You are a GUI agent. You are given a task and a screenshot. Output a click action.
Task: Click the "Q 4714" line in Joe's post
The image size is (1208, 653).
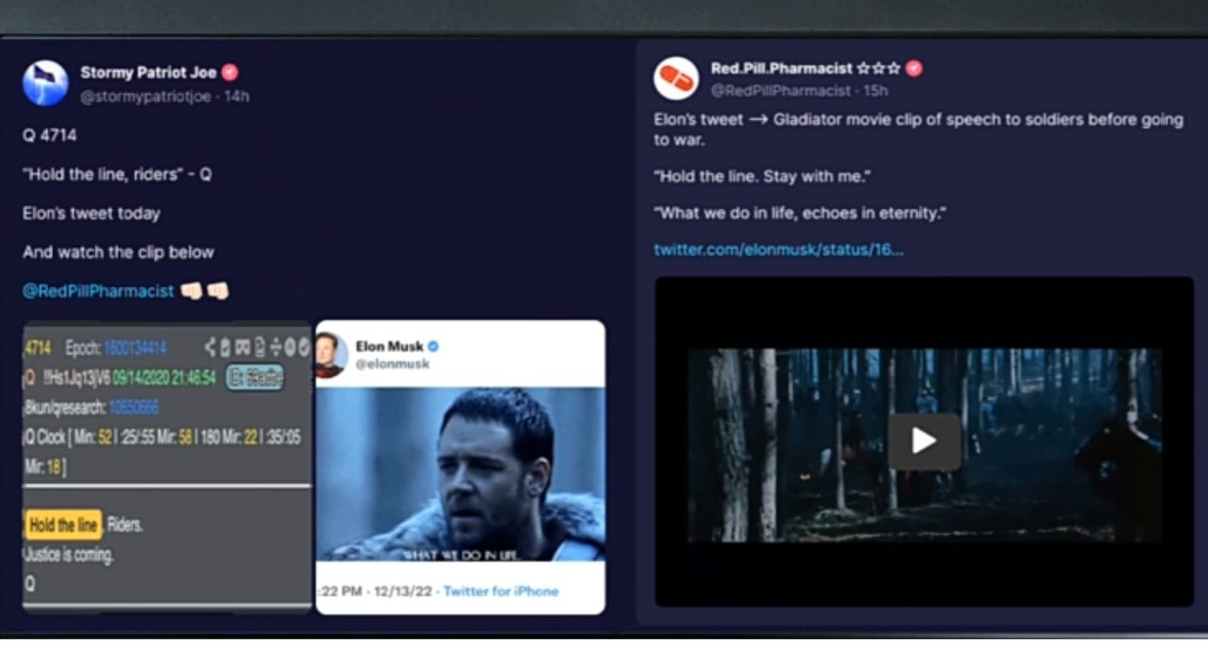[x=50, y=136]
